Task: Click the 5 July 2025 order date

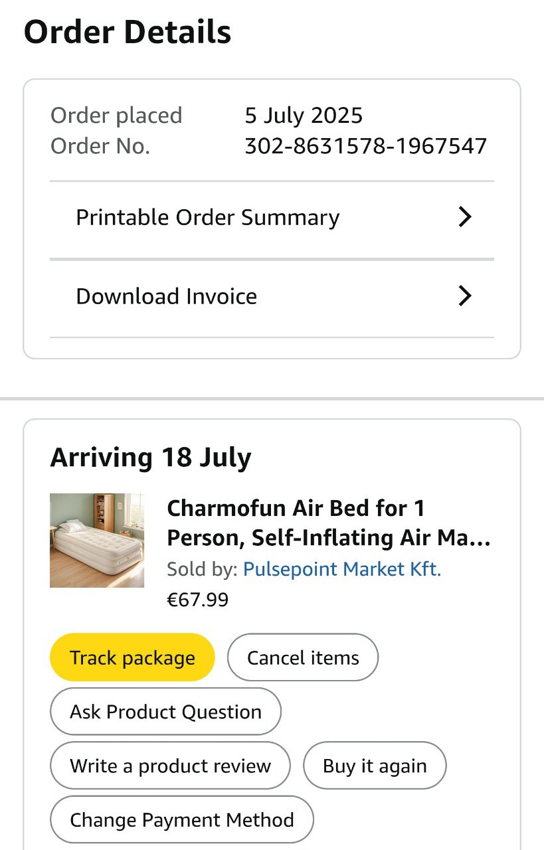Action: (x=304, y=116)
